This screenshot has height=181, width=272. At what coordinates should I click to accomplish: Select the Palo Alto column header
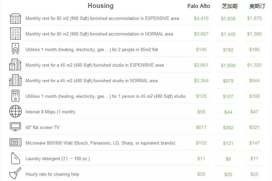199,6
